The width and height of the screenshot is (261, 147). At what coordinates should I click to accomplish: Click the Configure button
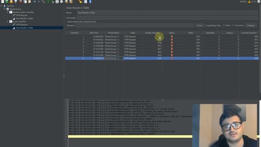(x=250, y=25)
